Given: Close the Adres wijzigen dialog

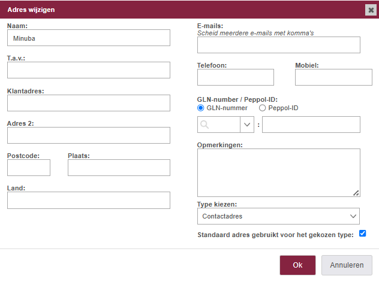Looking at the screenshot, I should coord(371,10).
